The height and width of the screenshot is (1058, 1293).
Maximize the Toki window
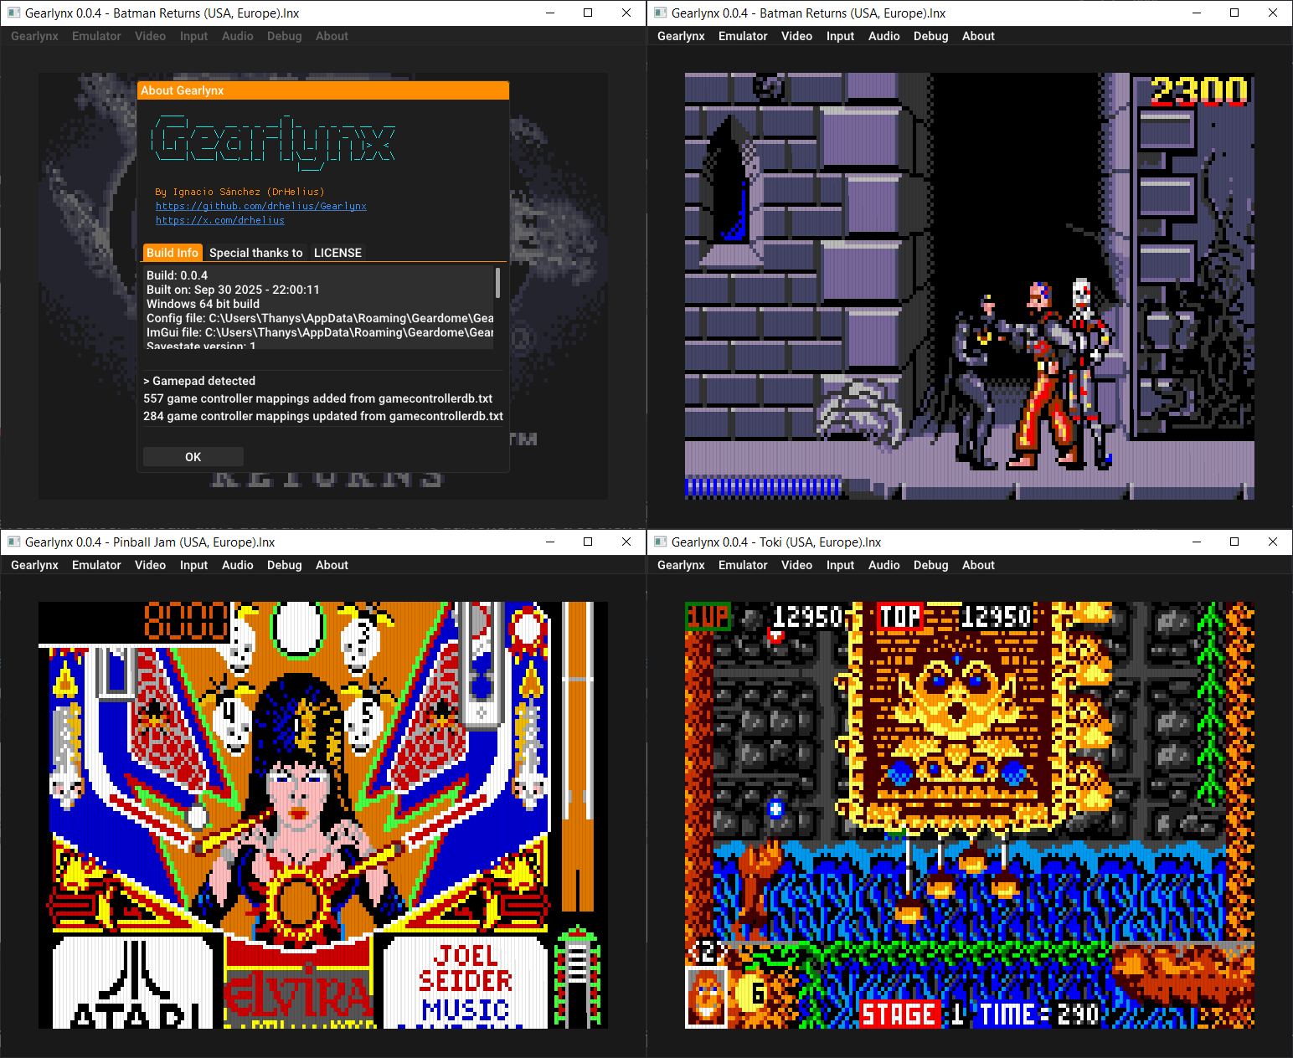pos(1234,542)
